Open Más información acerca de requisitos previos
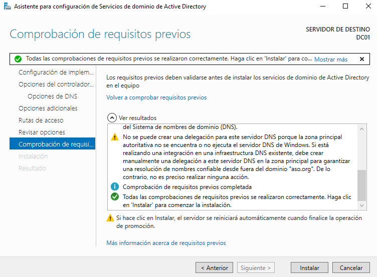Viewport: 377px width, 277px height. click(166, 243)
